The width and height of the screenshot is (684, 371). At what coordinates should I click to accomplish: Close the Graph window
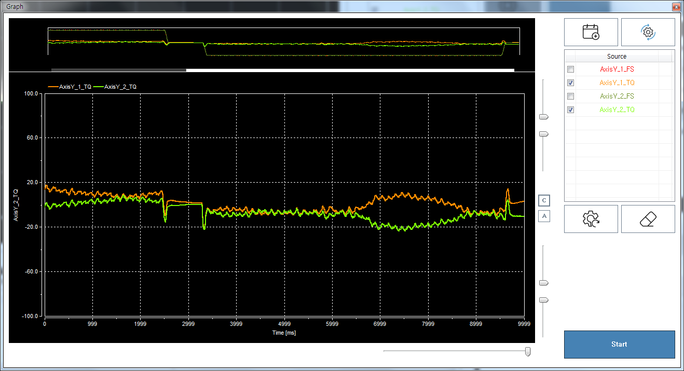coord(675,7)
